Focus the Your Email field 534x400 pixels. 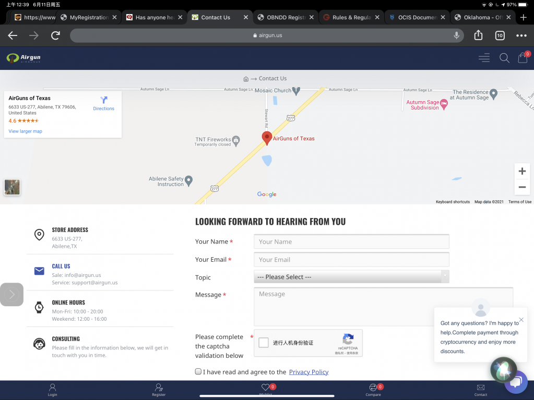tap(351, 260)
